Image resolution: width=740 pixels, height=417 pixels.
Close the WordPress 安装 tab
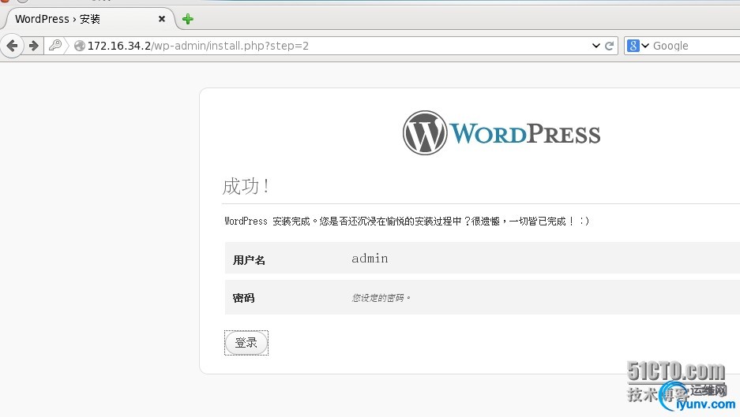coord(162,19)
